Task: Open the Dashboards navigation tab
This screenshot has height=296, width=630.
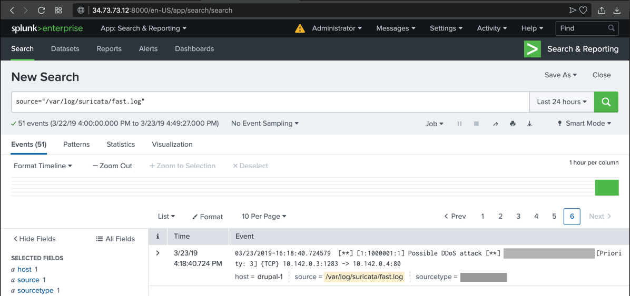Action: 194,49
